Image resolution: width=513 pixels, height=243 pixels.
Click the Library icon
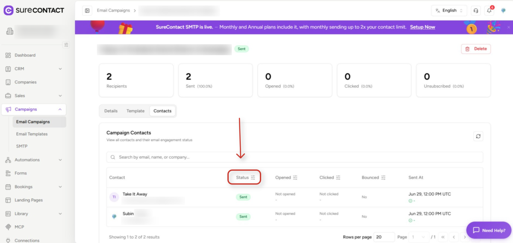(8, 214)
